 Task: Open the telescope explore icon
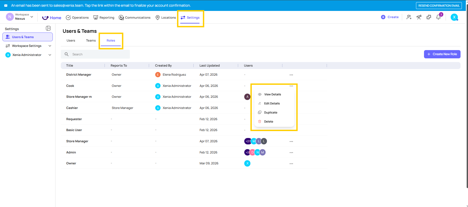tap(419, 17)
